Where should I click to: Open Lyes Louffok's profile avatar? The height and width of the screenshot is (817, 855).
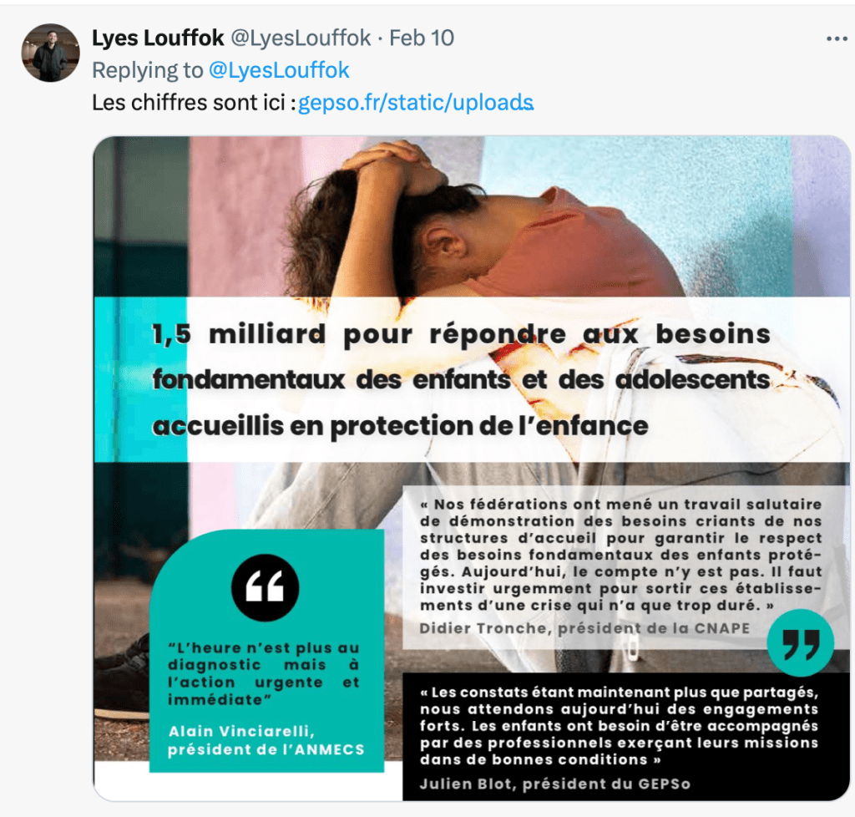tap(51, 53)
